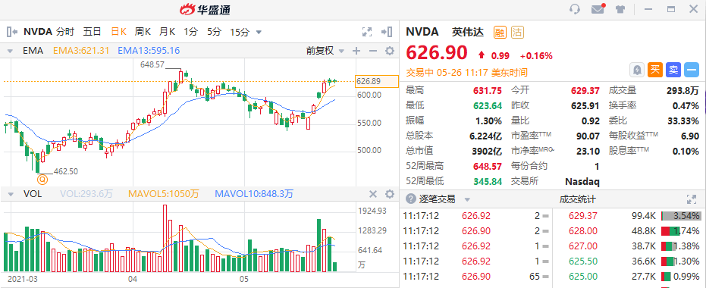706x288 pixels.
Task: Click the blue 卖 sell button
Action: [673, 69]
